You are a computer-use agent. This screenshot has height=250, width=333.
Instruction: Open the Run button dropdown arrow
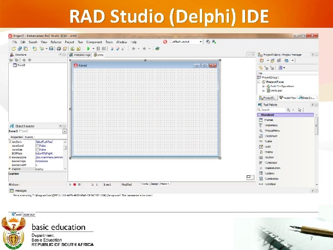[93, 49]
